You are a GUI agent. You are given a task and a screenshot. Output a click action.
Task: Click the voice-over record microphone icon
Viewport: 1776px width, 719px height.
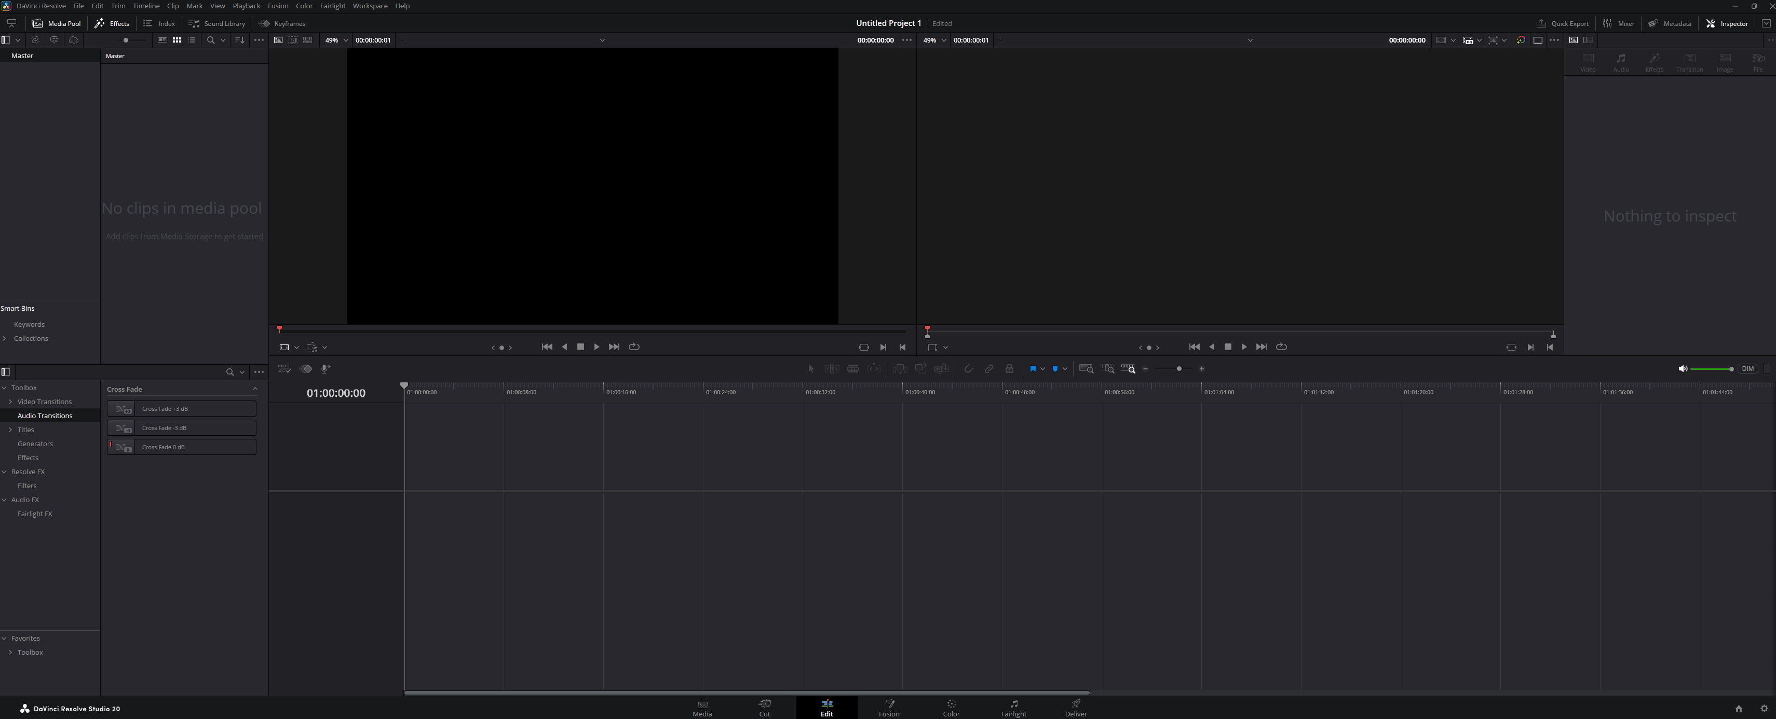pyautogui.click(x=325, y=369)
